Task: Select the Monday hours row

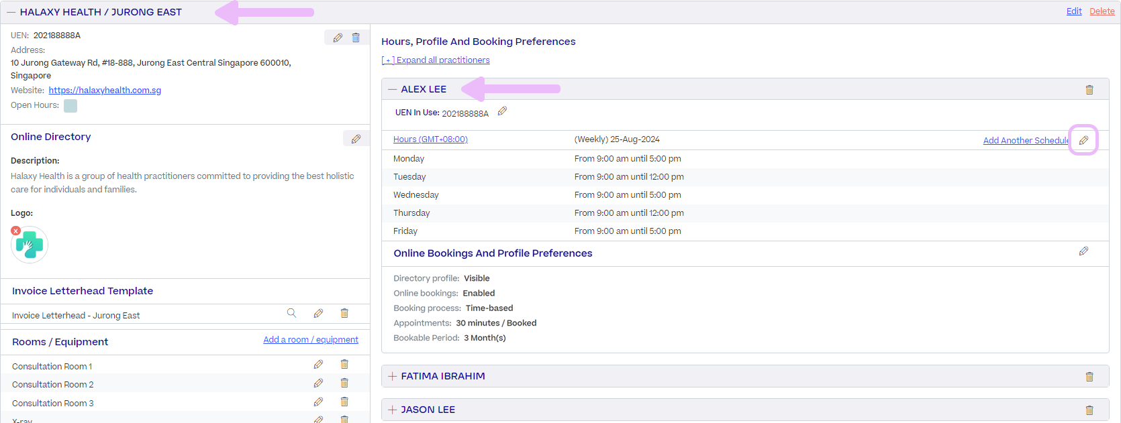Action: [745, 159]
